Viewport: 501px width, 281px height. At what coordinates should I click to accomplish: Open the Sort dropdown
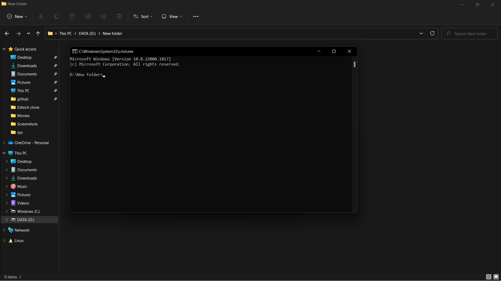click(143, 16)
